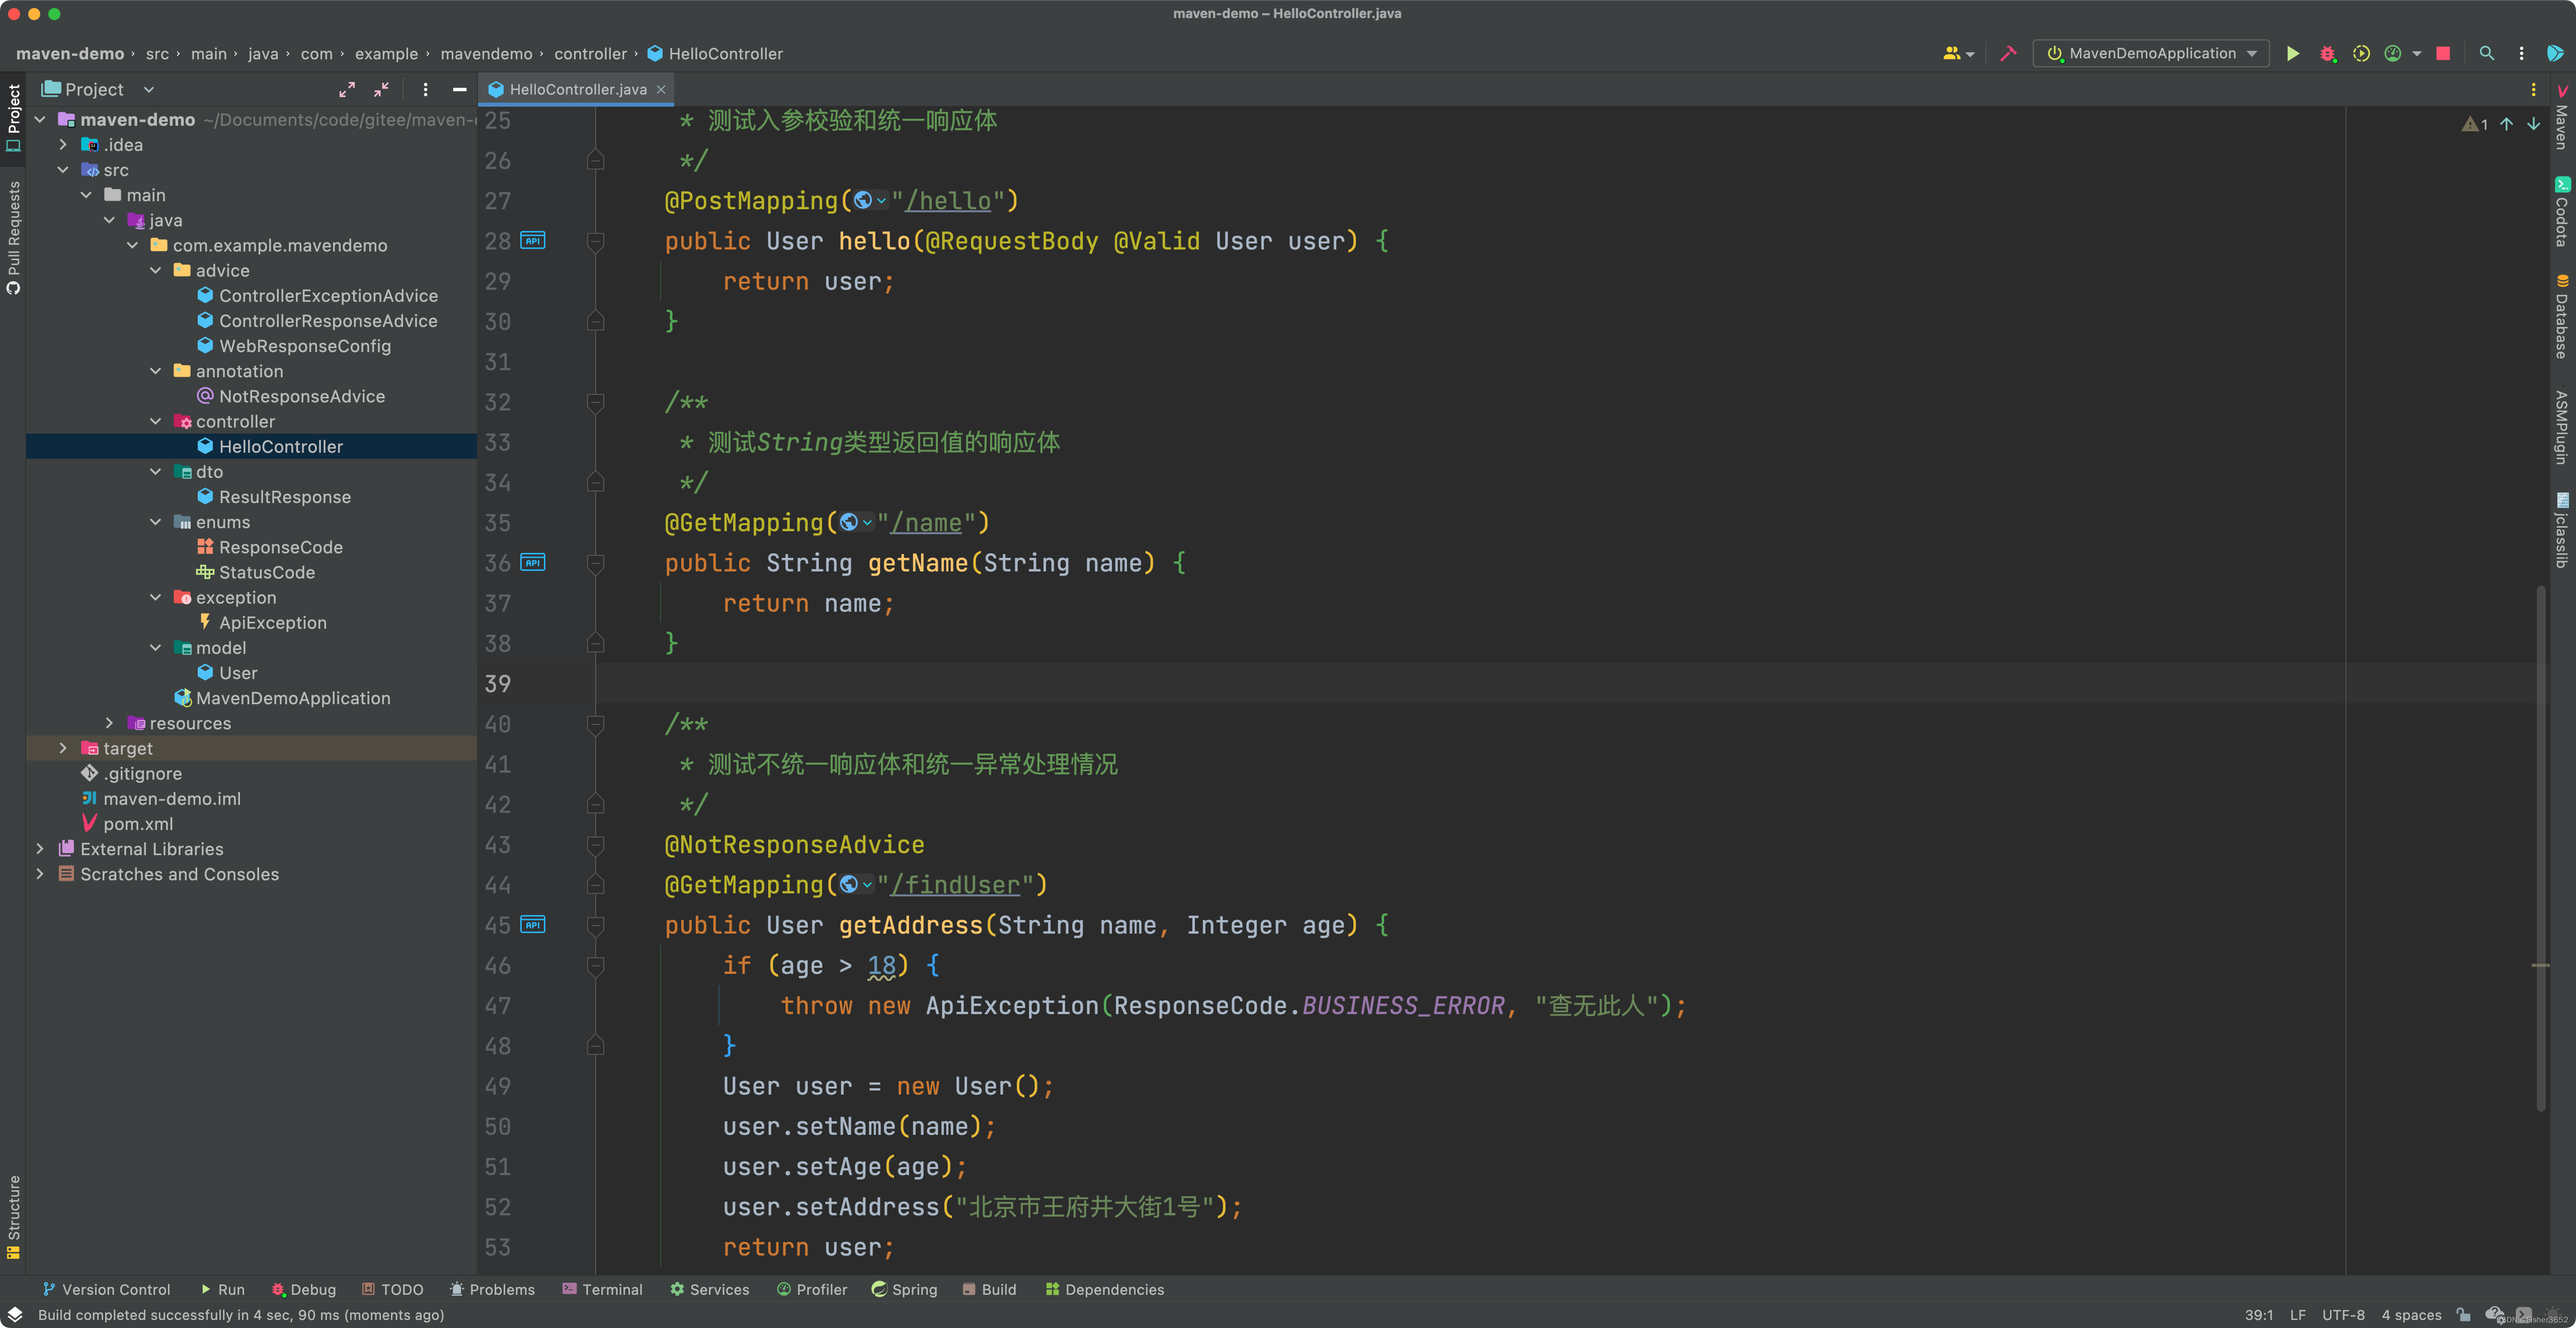The image size is (2576, 1328).
Task: Click the IDE settings vertical dots icon
Action: pyautogui.click(x=2521, y=54)
